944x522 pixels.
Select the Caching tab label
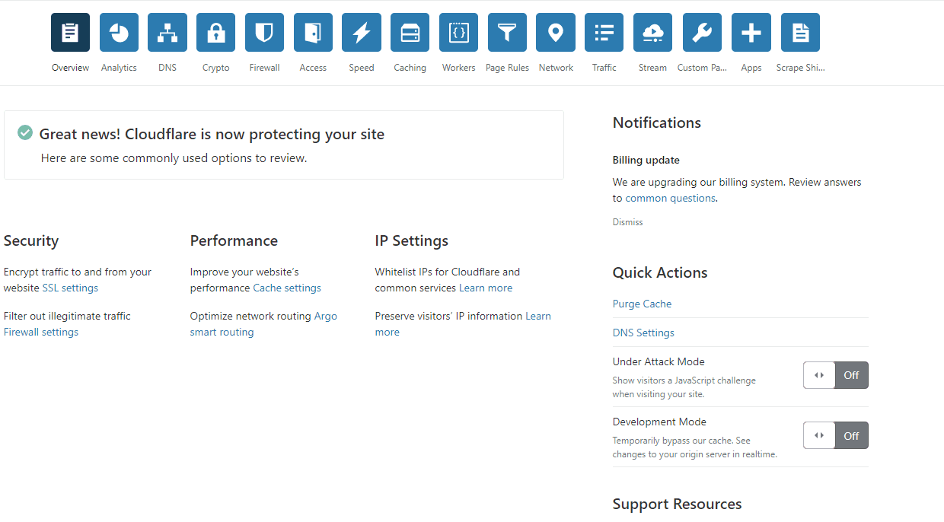[410, 68]
